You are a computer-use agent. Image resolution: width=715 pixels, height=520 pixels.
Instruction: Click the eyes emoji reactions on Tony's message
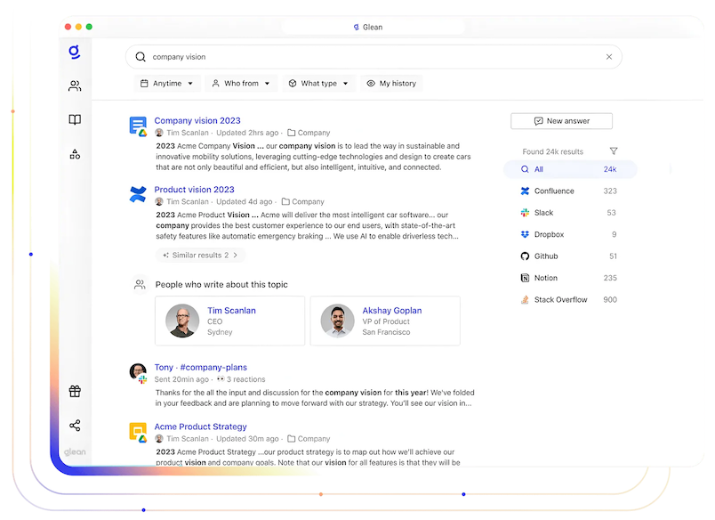tap(221, 379)
